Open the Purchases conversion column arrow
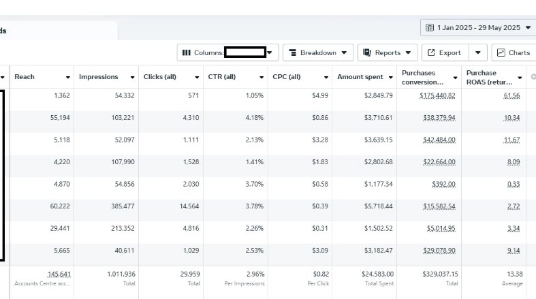Screen dimensions: 536x299 pos(456,78)
